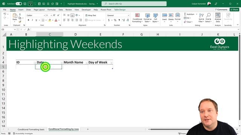Open Month Name filter dropdown
The height and width of the screenshot is (135, 241).
pos(87,63)
